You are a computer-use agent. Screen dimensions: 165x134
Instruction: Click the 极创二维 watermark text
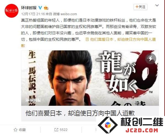142,122
